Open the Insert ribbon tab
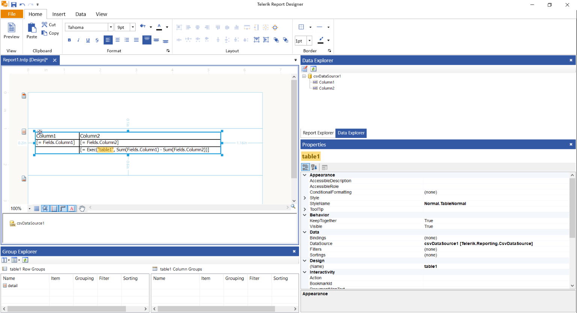Viewport: 577px width, 313px height. 59,14
